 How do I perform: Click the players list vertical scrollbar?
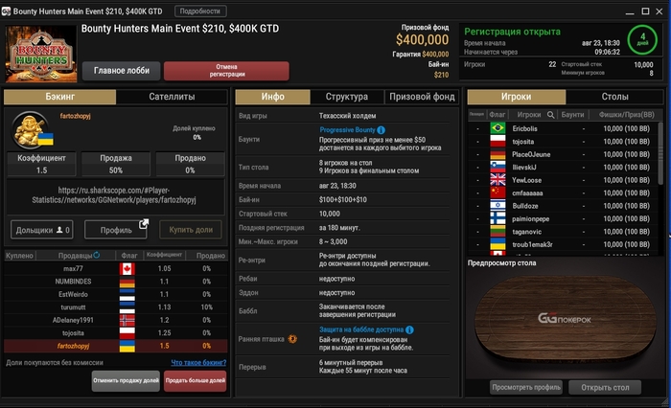660,153
